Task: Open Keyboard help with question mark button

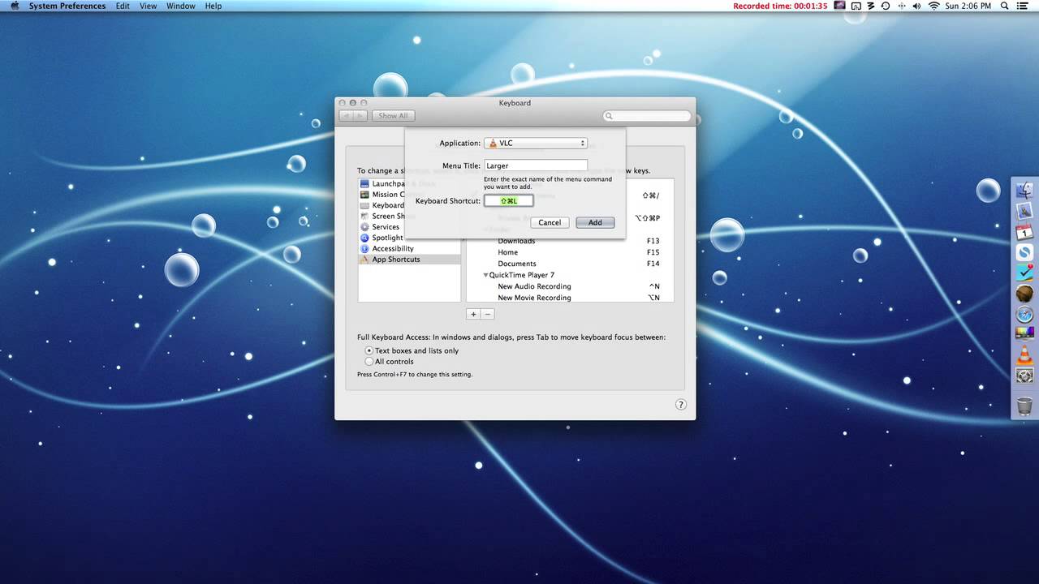Action: pyautogui.click(x=681, y=404)
